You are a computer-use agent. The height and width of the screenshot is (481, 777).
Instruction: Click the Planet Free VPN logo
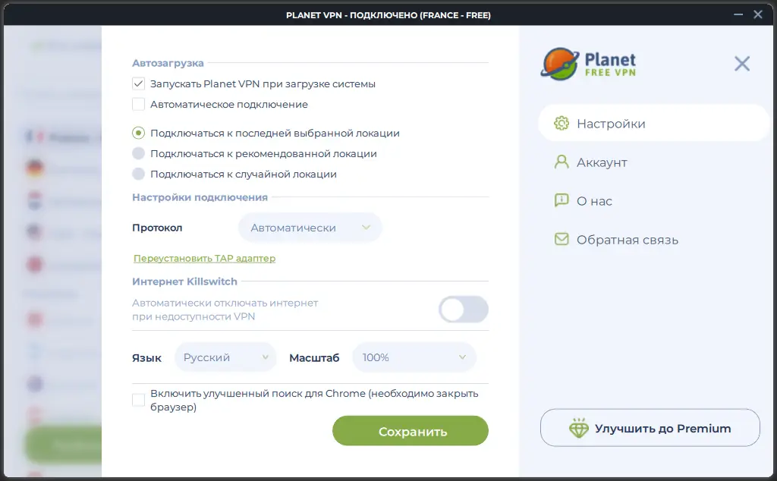588,64
